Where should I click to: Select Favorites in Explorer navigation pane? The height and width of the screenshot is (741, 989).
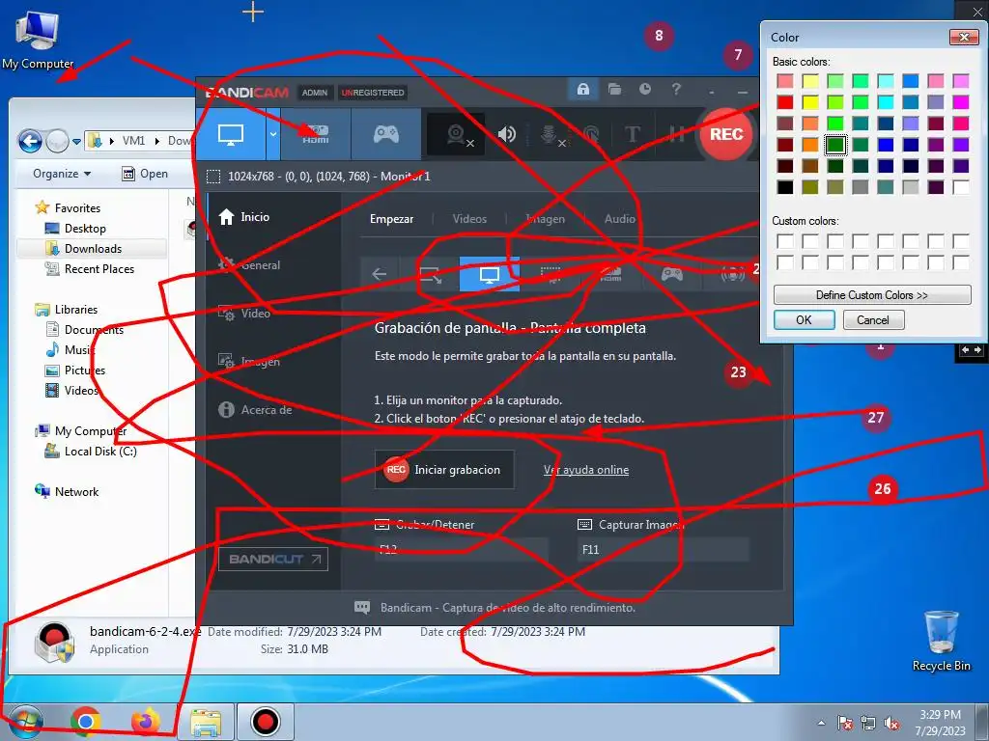[77, 208]
